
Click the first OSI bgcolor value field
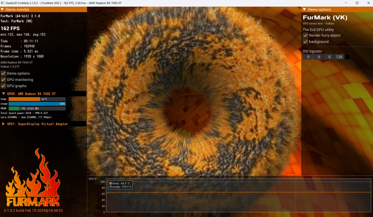tap(308, 57)
